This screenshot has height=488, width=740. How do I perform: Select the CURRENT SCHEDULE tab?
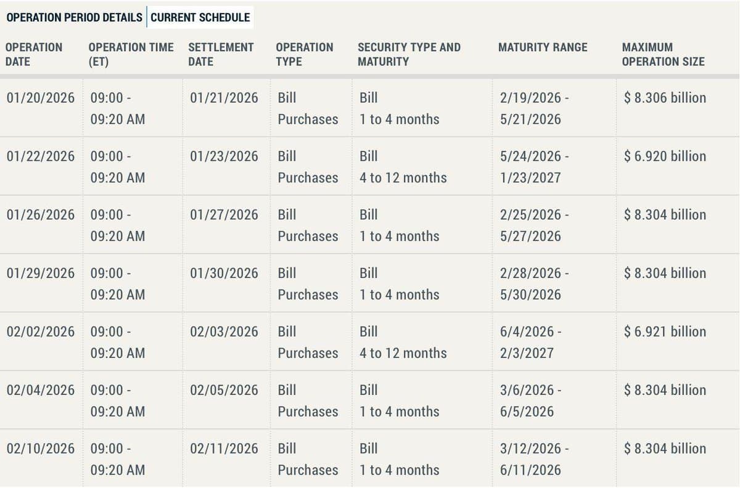[x=199, y=17]
